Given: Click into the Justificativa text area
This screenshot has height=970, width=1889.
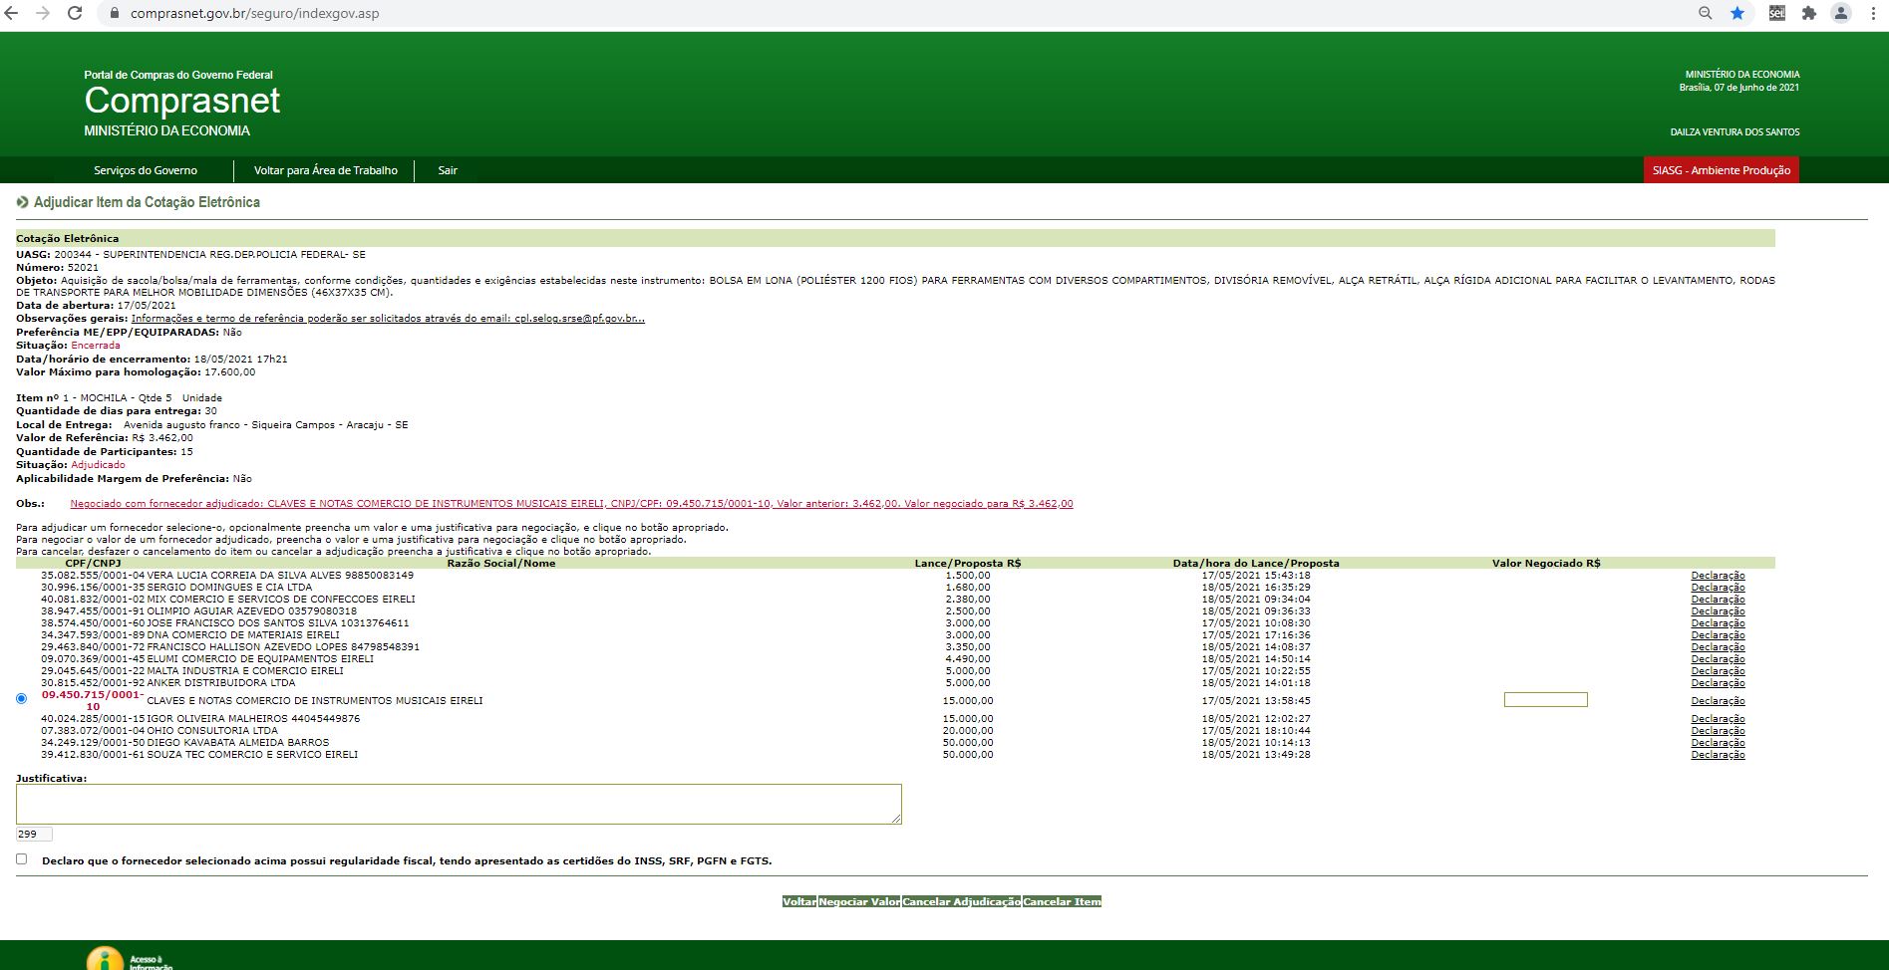Looking at the screenshot, I should tap(459, 804).
